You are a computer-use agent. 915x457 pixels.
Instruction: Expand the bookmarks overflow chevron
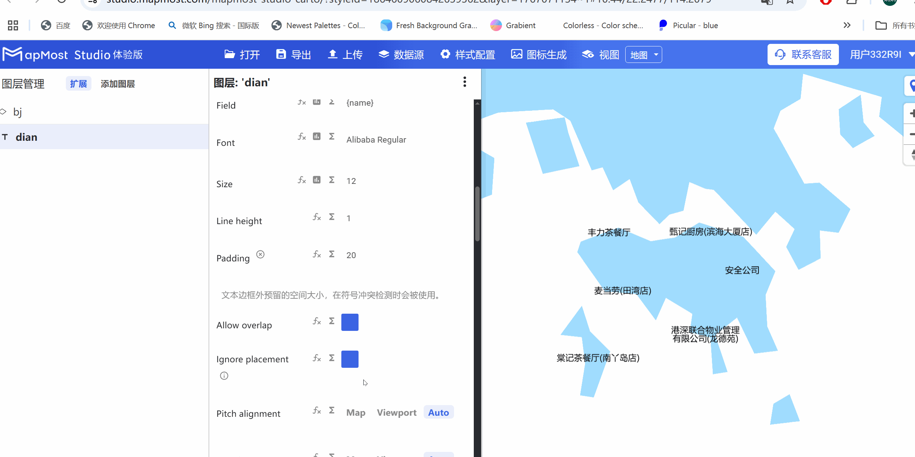[x=847, y=25]
